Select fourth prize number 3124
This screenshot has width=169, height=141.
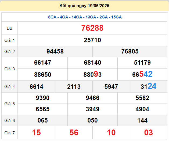click(x=149, y=86)
